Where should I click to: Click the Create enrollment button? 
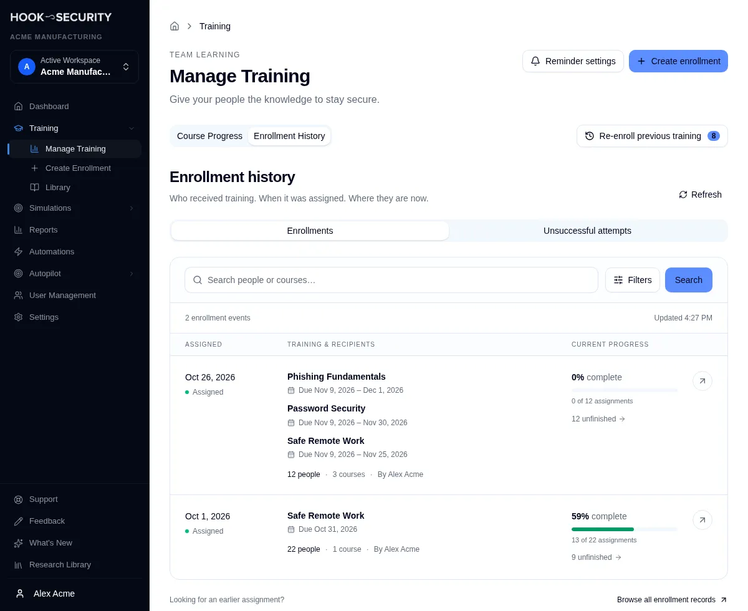[x=678, y=61]
